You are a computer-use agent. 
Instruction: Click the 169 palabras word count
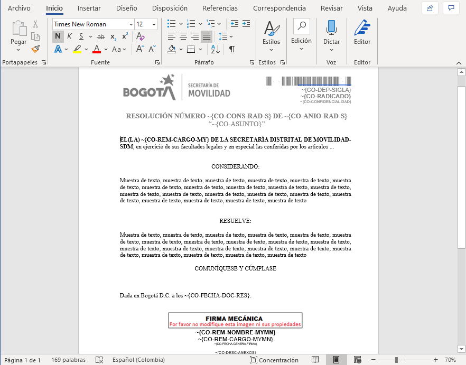tap(68, 360)
